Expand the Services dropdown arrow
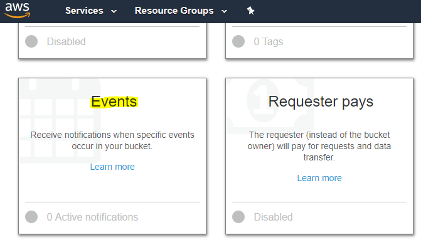Screen dimensions: 421x240 pyautogui.click(x=114, y=11)
